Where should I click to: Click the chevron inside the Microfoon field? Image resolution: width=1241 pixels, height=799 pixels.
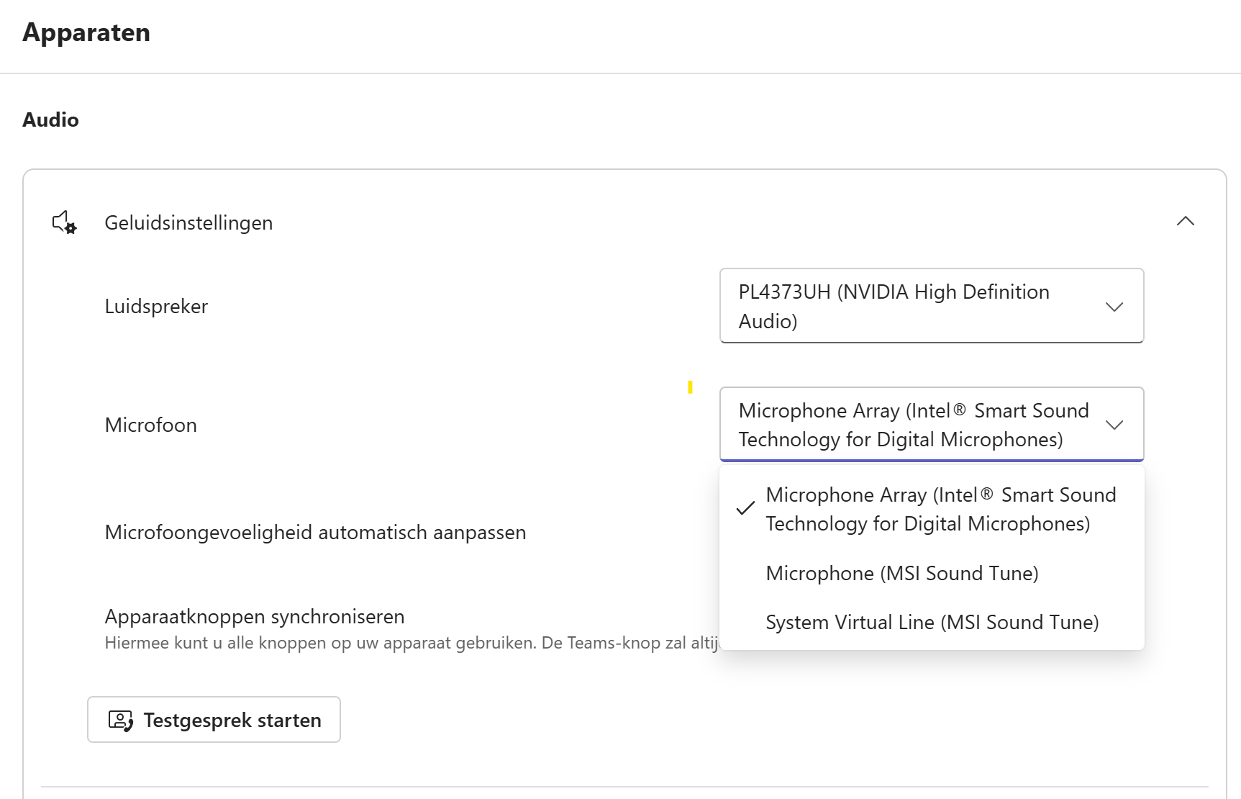pyautogui.click(x=1114, y=425)
